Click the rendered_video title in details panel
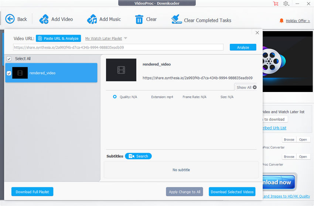314x206 pixels. coord(157,64)
